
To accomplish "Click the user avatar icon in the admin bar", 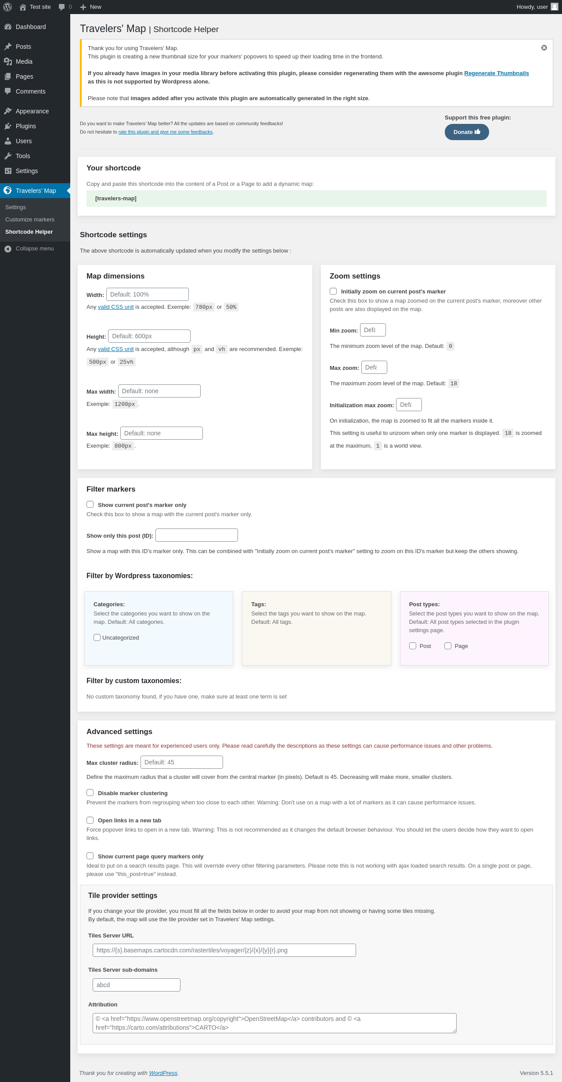I will tap(555, 7).
